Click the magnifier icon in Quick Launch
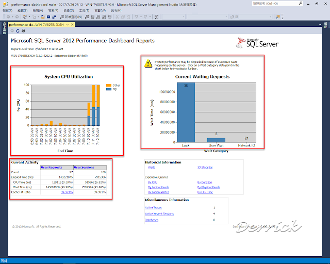The height and width of the screenshot is (264, 330). click(300, 3)
